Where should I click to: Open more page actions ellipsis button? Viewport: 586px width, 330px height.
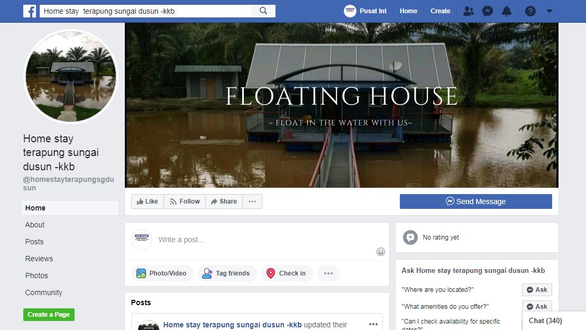252,201
